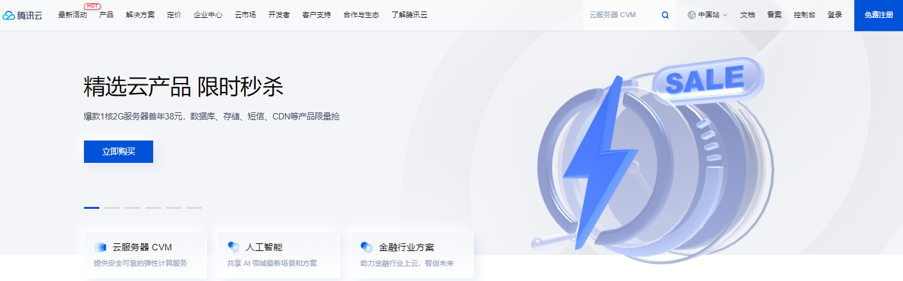Open the 最新活动 menu
This screenshot has width=903, height=281.
(x=72, y=15)
